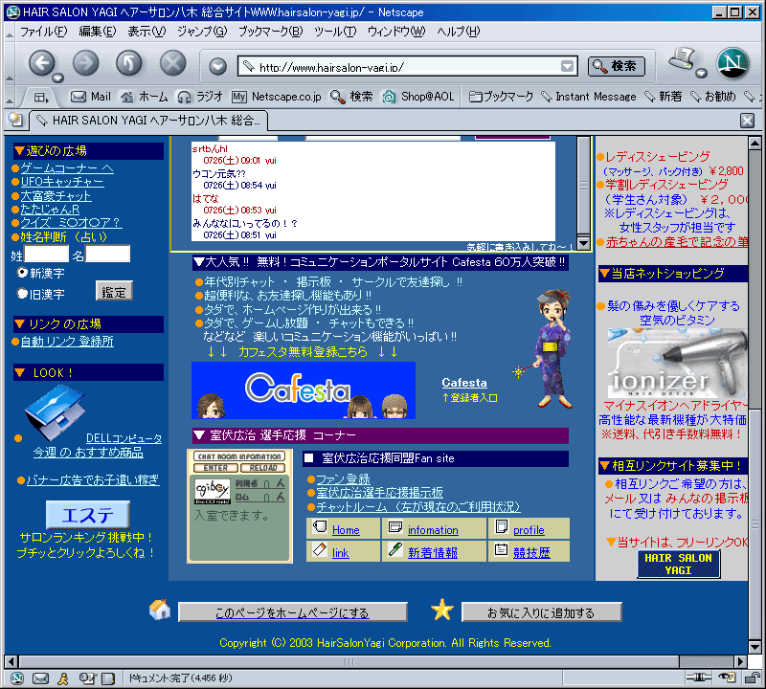The image size is (766, 689).
Task: Click お気に入りに追加する button
Action: (541, 612)
